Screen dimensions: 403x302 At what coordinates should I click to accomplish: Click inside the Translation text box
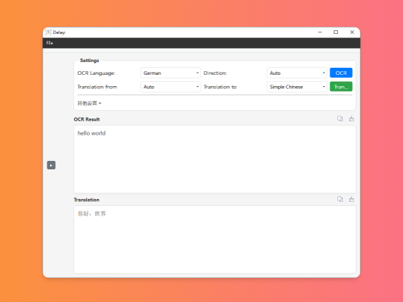click(215, 240)
